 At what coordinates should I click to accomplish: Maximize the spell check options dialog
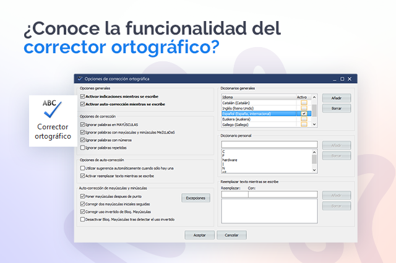point(342,79)
